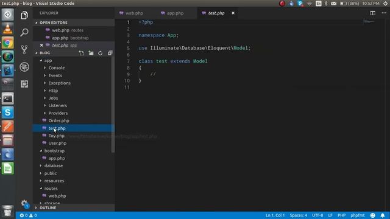Open the Manage gear icon
This screenshot has width=390, height=219.
[24, 203]
